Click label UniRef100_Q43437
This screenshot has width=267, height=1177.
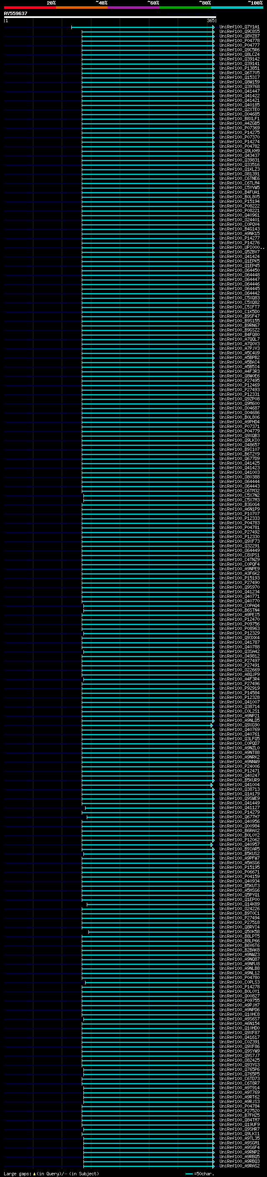(239, 155)
